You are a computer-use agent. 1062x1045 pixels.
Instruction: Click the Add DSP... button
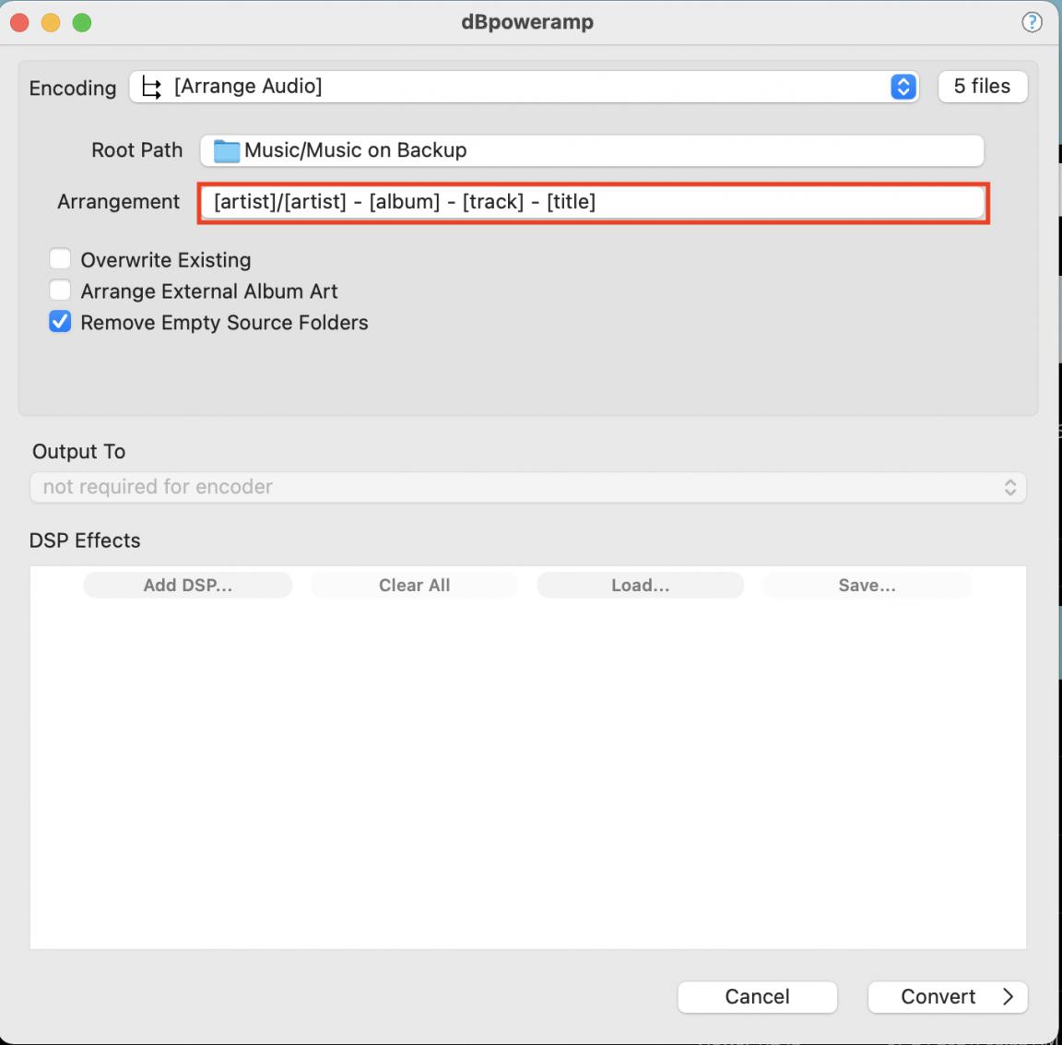click(188, 586)
